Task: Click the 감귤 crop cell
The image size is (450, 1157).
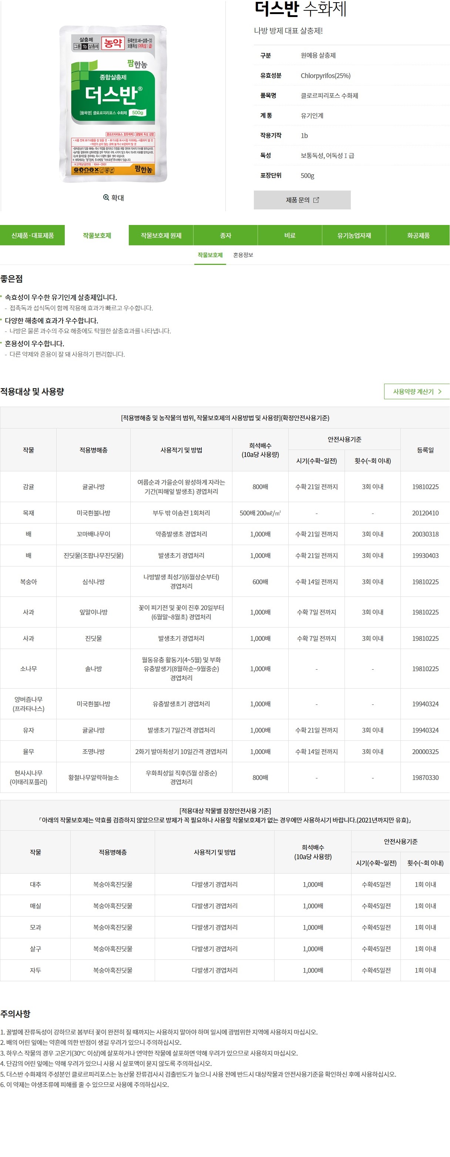Action: tap(28, 487)
